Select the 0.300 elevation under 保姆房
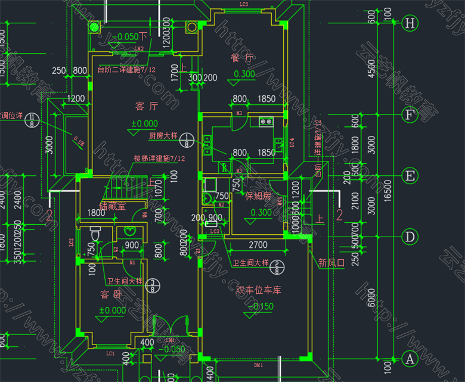Viewport: 465px width, 382px height. click(x=261, y=212)
